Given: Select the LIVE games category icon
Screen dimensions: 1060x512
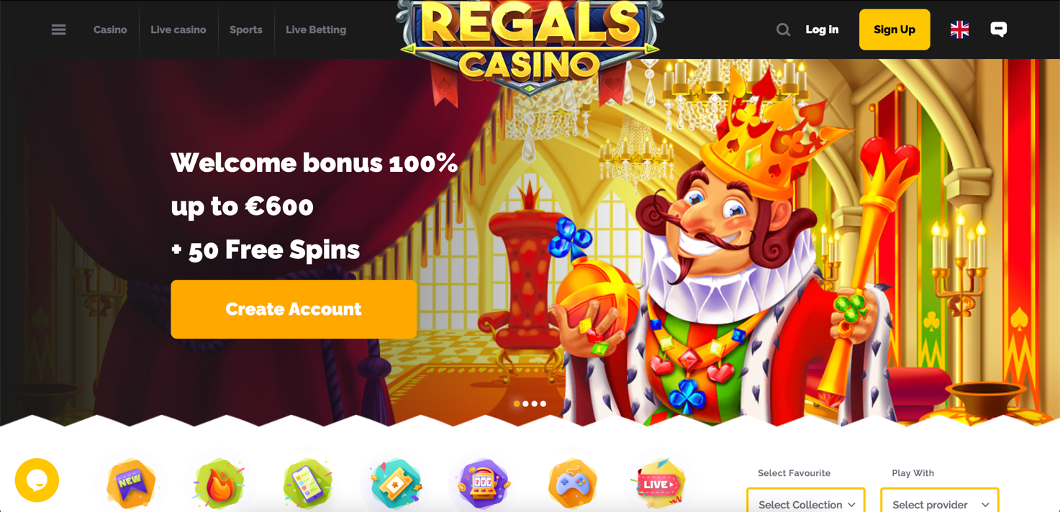Looking at the screenshot, I should (x=660, y=484).
